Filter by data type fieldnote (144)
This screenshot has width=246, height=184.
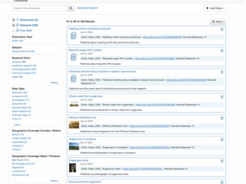(19, 93)
